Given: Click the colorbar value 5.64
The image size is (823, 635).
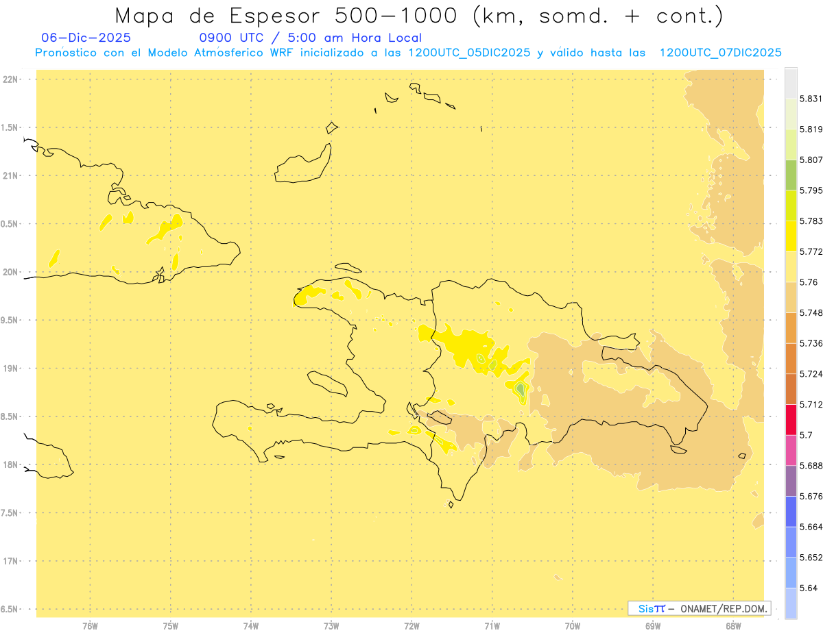Looking at the screenshot, I should click(809, 588).
